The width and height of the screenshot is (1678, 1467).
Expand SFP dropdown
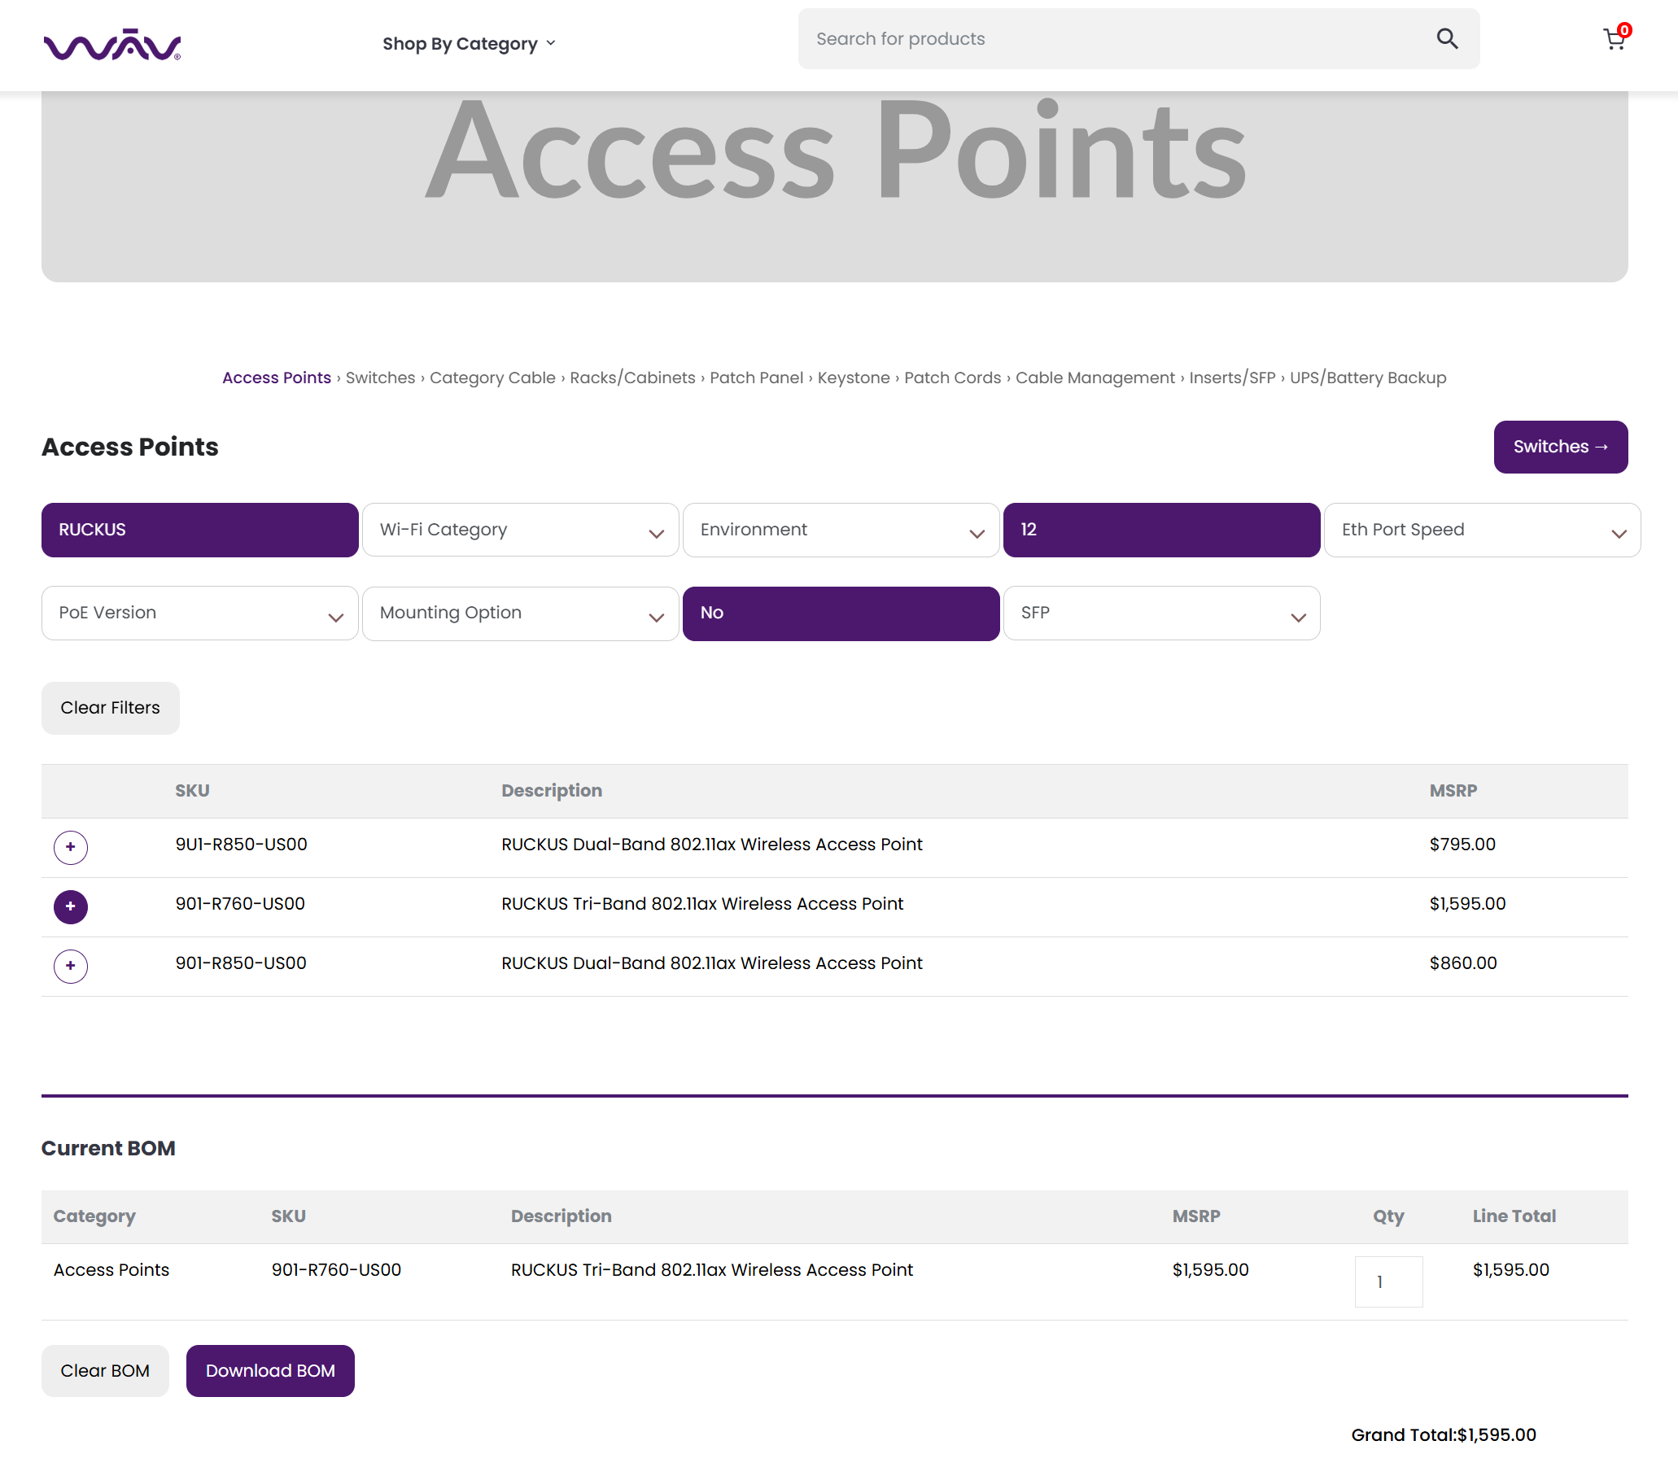click(1161, 613)
